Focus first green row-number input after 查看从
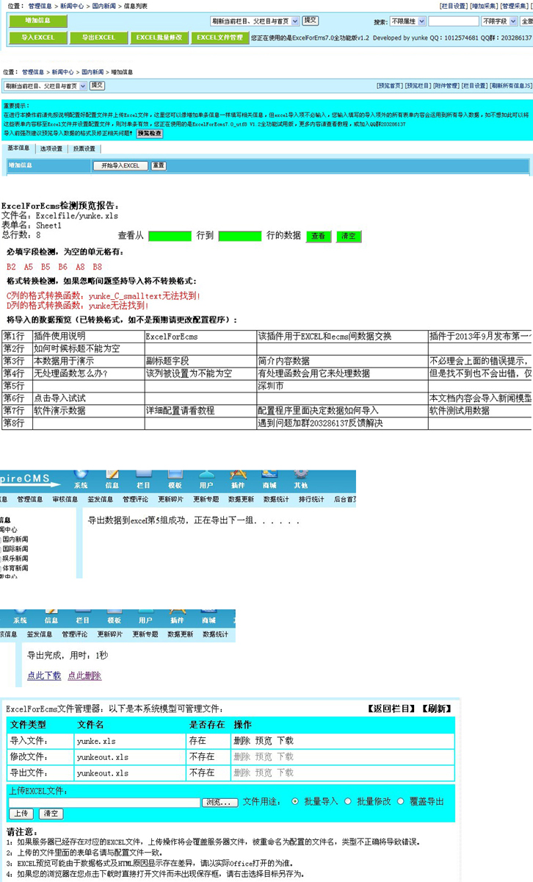Screen dimensions: 533x882 tap(170, 236)
